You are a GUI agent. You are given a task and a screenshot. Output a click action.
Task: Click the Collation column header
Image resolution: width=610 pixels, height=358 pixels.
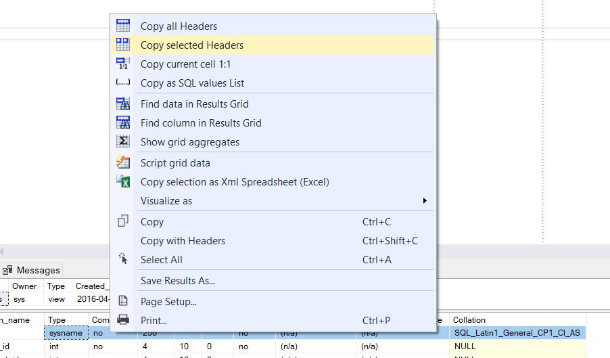tap(469, 320)
